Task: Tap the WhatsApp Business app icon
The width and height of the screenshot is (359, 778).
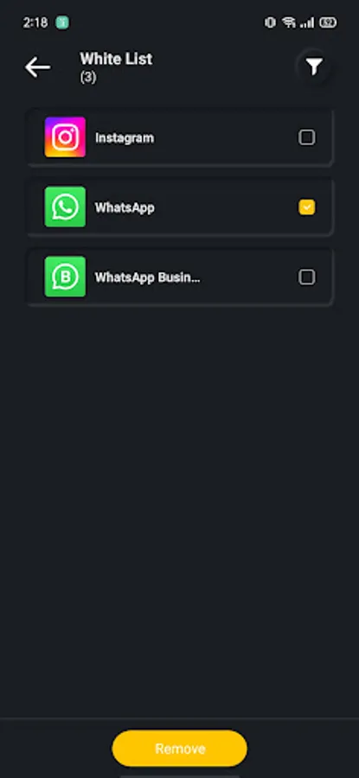Action: point(65,277)
